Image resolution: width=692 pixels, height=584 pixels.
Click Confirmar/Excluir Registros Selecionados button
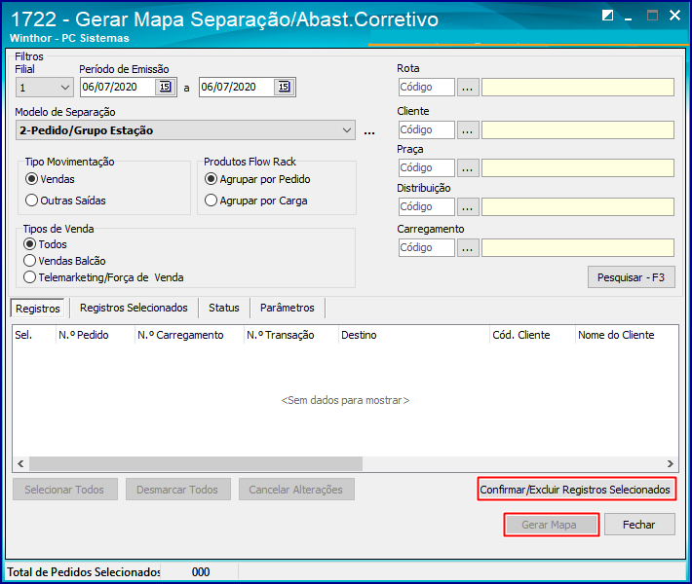[576, 490]
